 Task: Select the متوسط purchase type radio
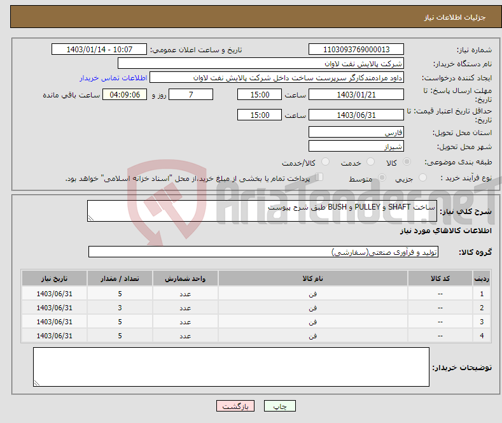(x=382, y=178)
